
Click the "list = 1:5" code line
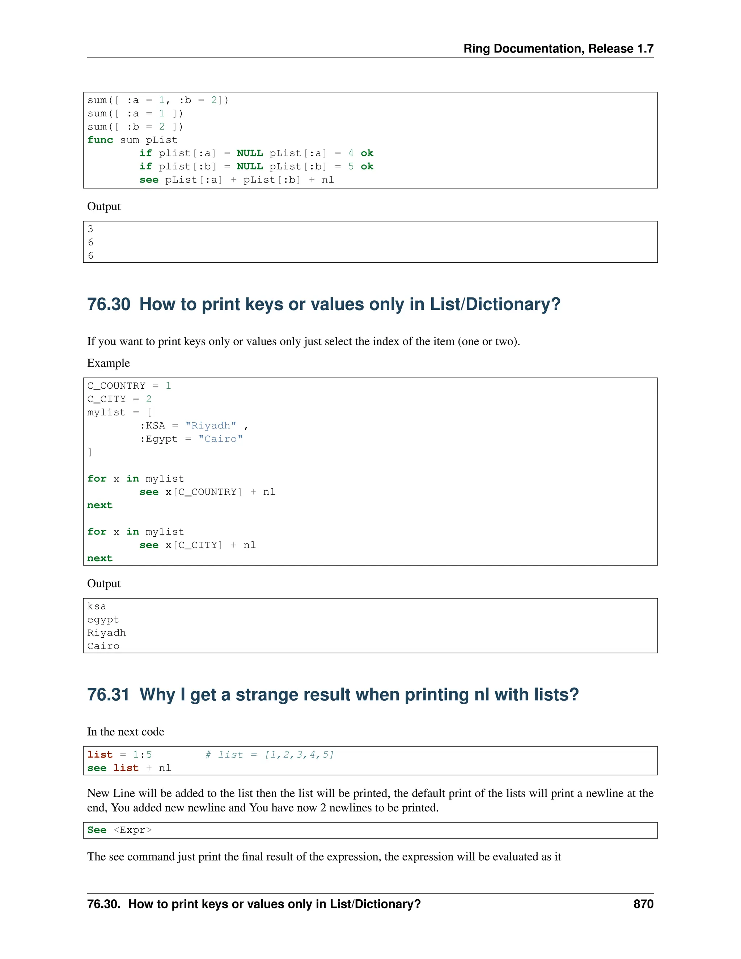pos(119,755)
